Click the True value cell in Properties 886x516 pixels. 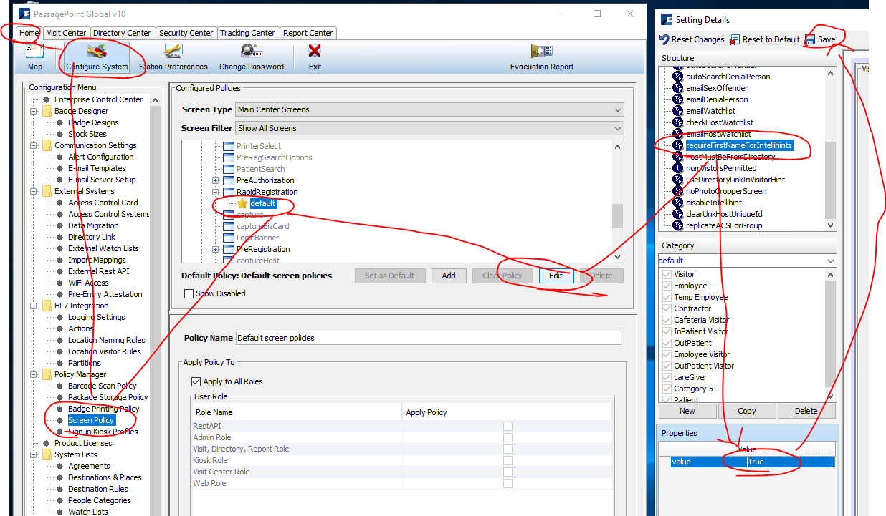point(791,462)
